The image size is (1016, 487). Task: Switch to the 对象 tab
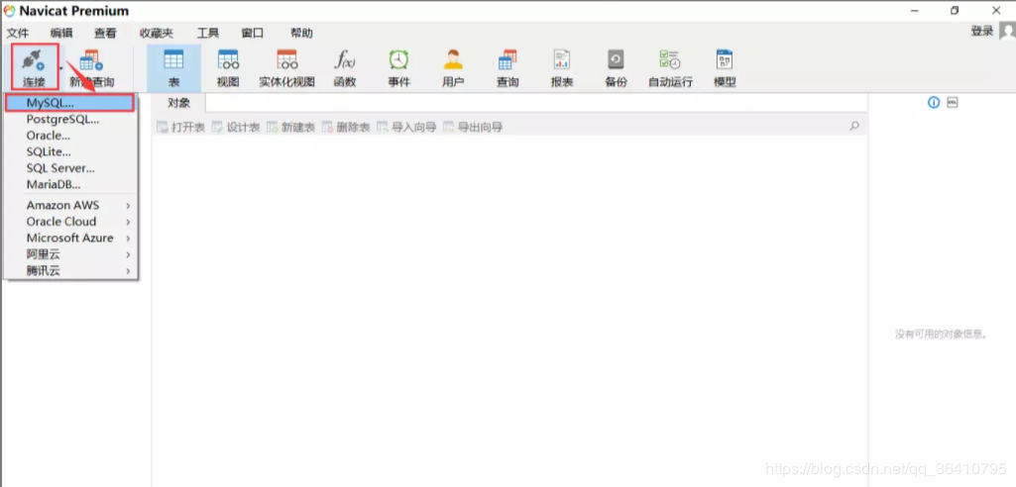pyautogui.click(x=178, y=102)
